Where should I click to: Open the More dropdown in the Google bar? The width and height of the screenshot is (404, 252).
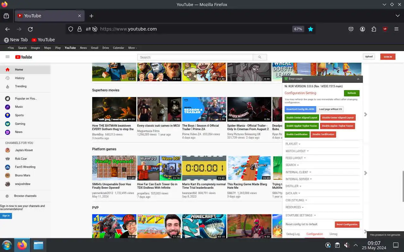pos(133,48)
